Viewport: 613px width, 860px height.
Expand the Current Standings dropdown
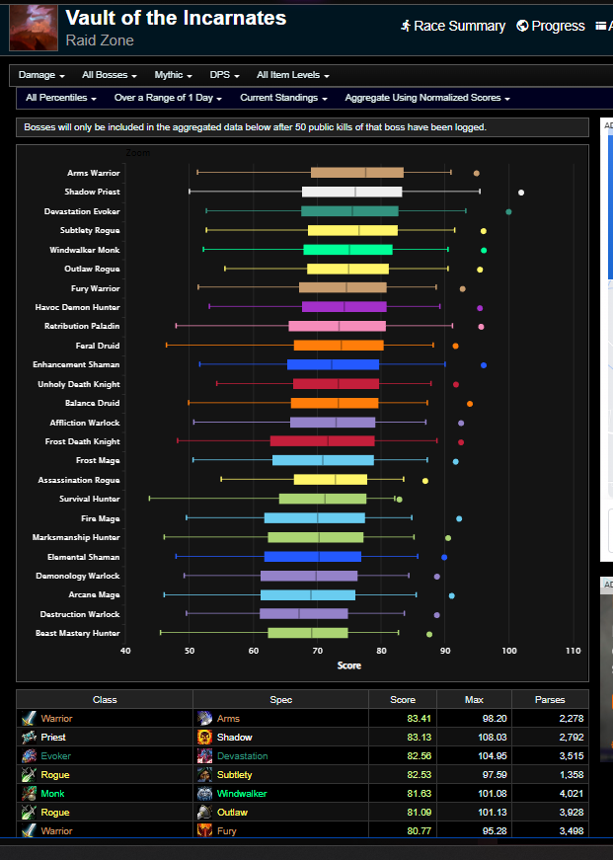[283, 98]
